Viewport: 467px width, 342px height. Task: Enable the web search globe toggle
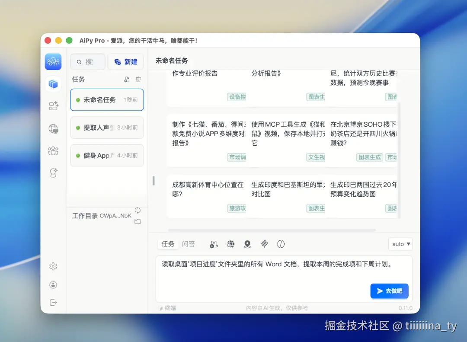point(231,244)
